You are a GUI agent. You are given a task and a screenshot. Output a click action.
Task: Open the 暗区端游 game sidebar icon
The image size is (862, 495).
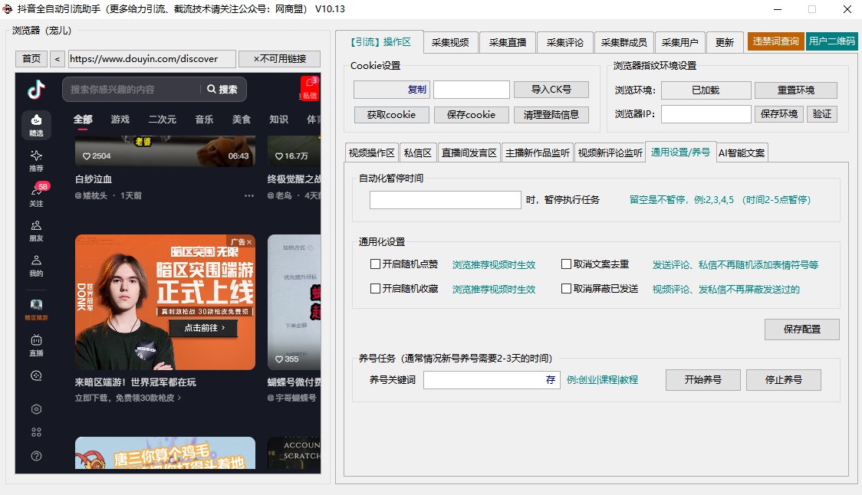coord(36,310)
